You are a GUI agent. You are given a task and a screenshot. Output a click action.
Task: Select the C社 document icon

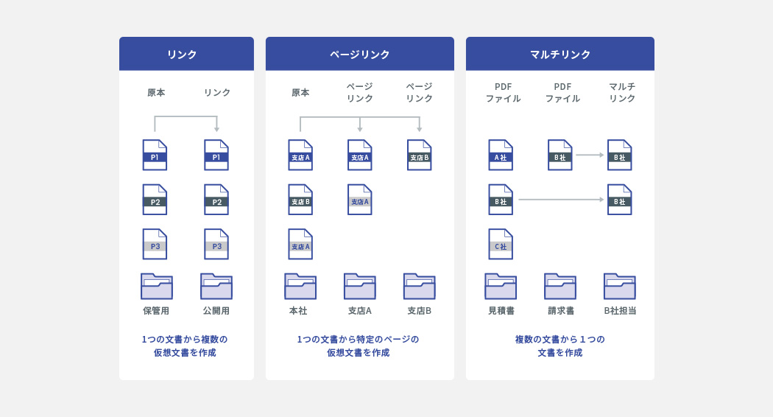[501, 244]
